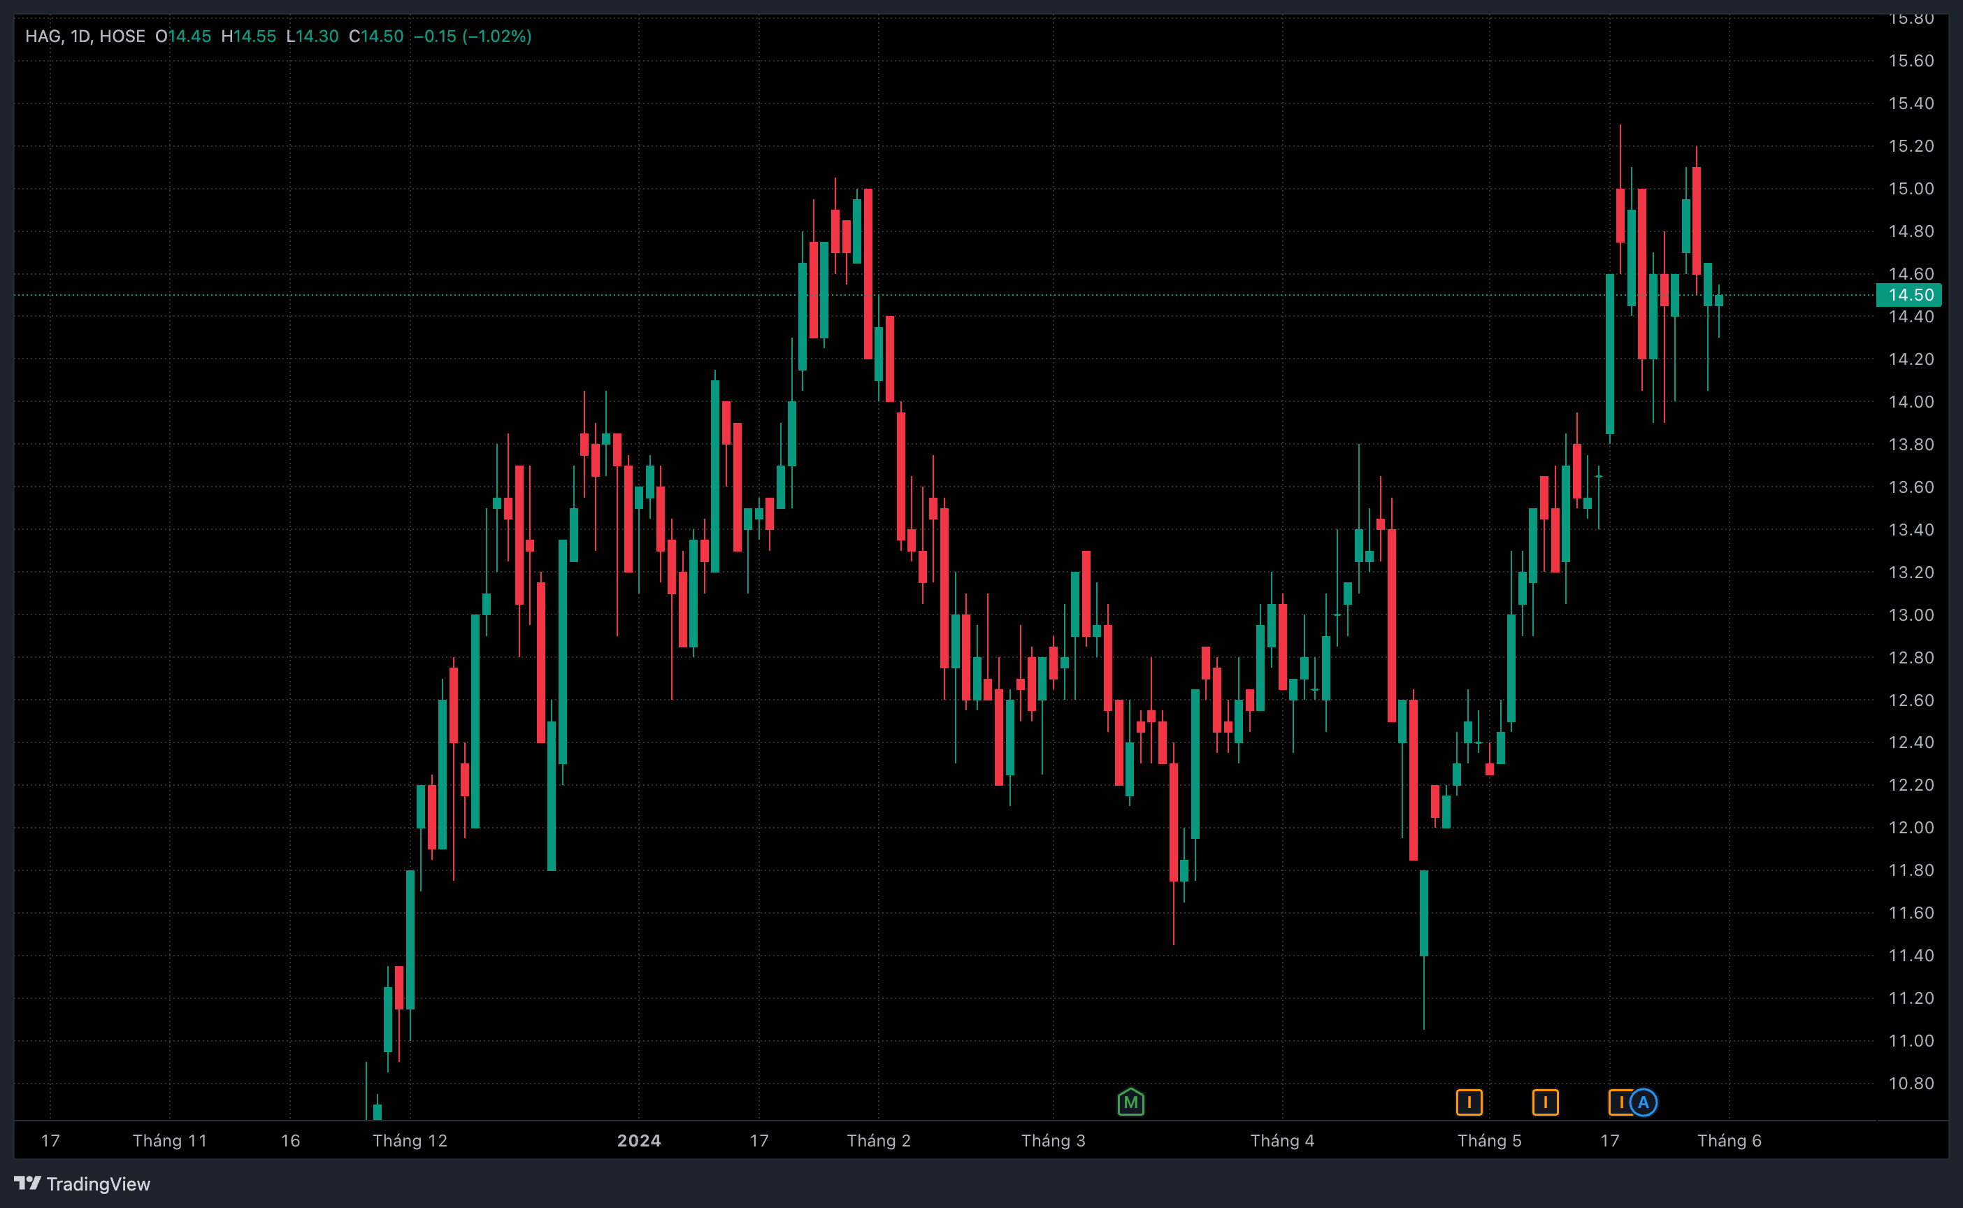Click the 12.40 price scale label

(x=1911, y=742)
